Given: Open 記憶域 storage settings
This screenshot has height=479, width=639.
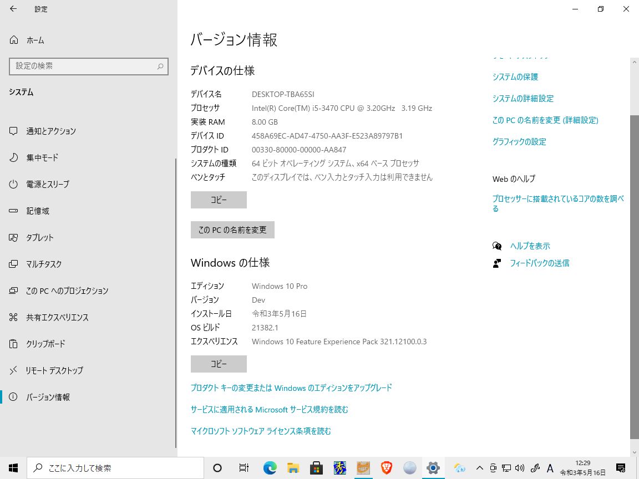Looking at the screenshot, I should [x=88, y=211].
